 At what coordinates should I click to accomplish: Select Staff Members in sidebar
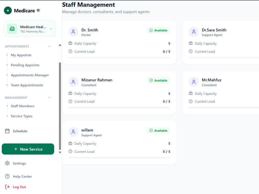pyautogui.click(x=23, y=106)
